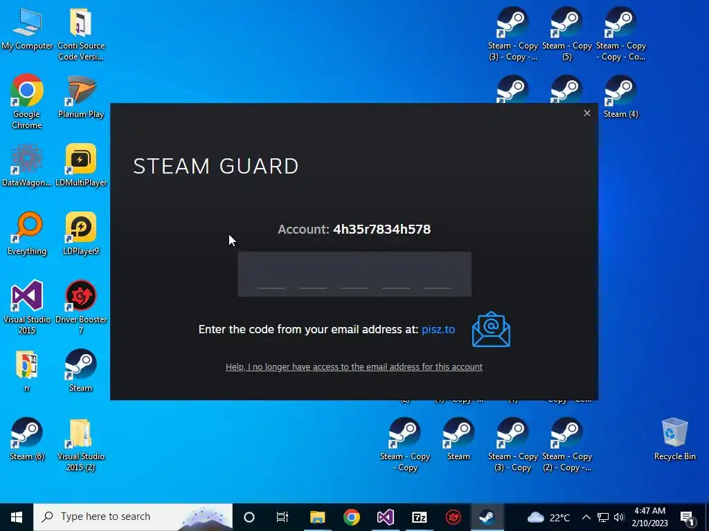
Task: Open the volume control tray icon
Action: click(619, 517)
